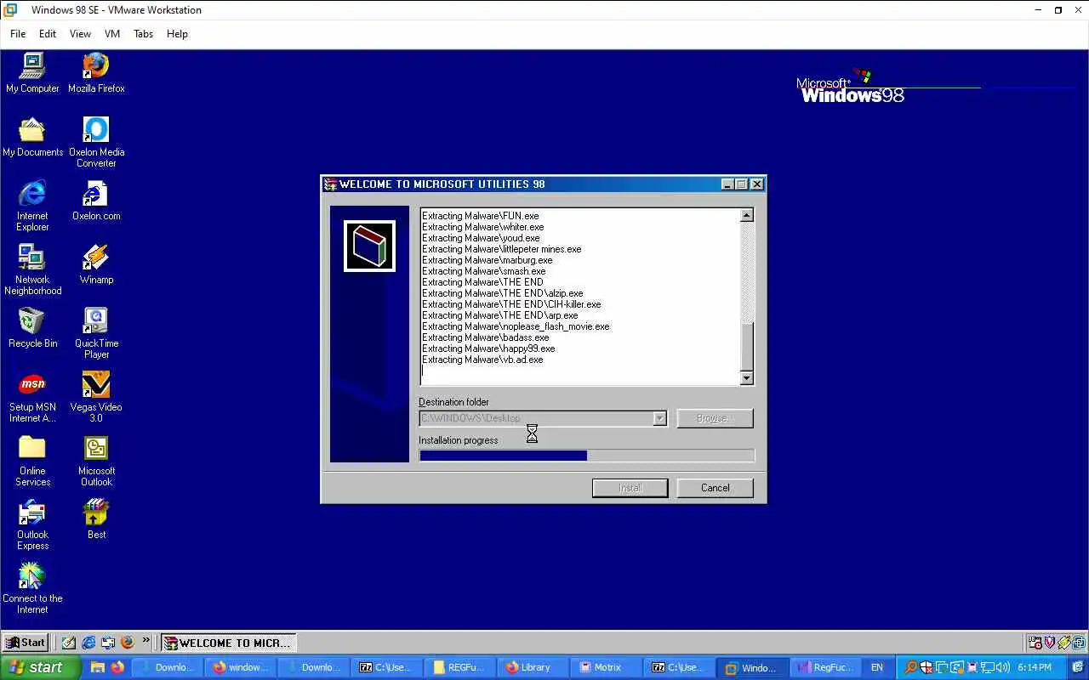Open the VMware Tabs menu
The image size is (1089, 680).
click(x=144, y=34)
